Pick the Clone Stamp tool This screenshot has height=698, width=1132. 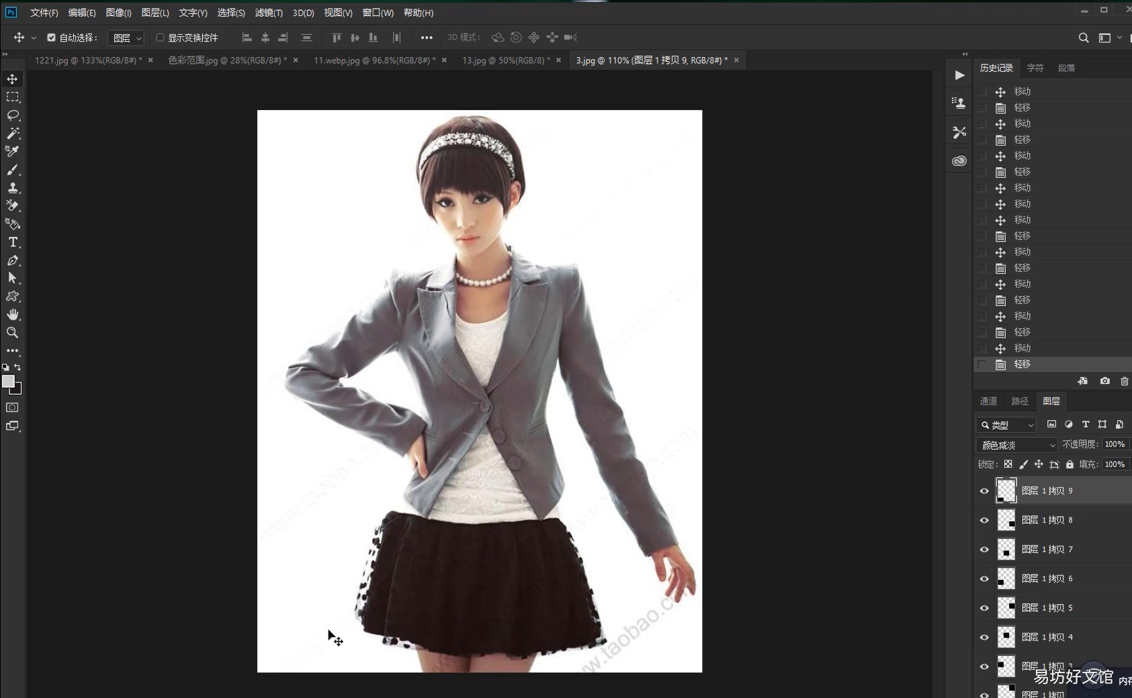pyautogui.click(x=13, y=187)
